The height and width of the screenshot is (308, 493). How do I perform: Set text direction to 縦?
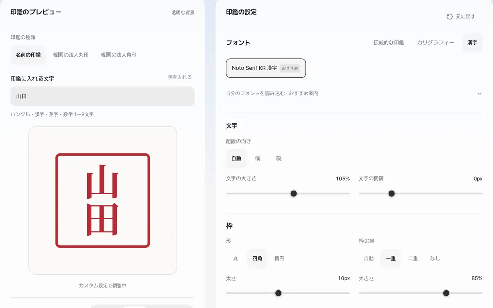(279, 159)
